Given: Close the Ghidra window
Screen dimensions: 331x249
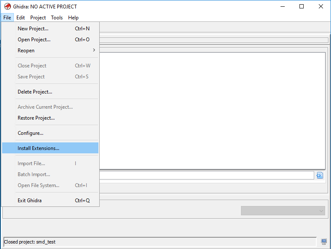Looking at the screenshot, I should coord(320,7).
